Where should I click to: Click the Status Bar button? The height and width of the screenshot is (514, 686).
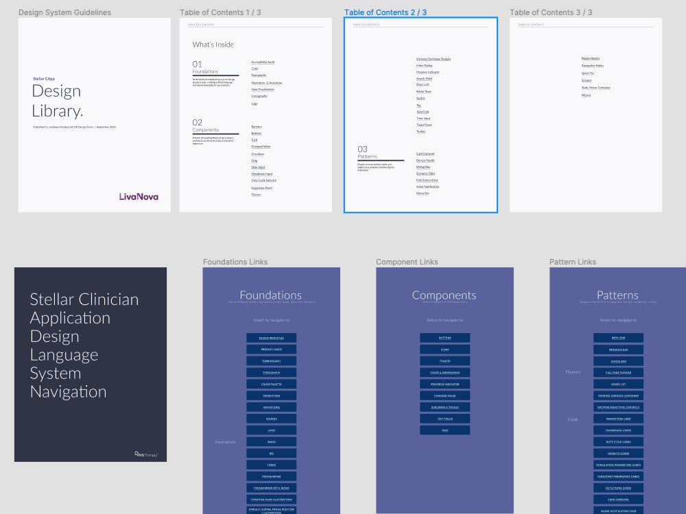coord(618,361)
